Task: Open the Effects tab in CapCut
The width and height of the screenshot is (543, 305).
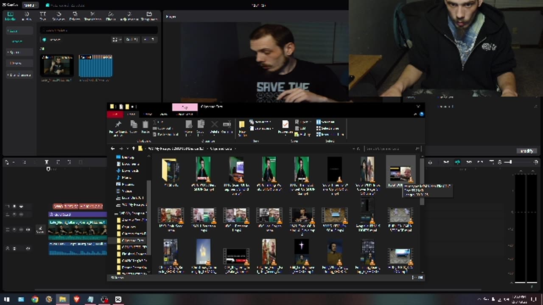Action: (x=75, y=16)
